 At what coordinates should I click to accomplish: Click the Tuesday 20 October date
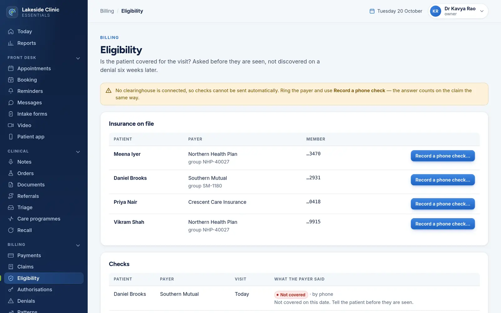[x=400, y=11]
